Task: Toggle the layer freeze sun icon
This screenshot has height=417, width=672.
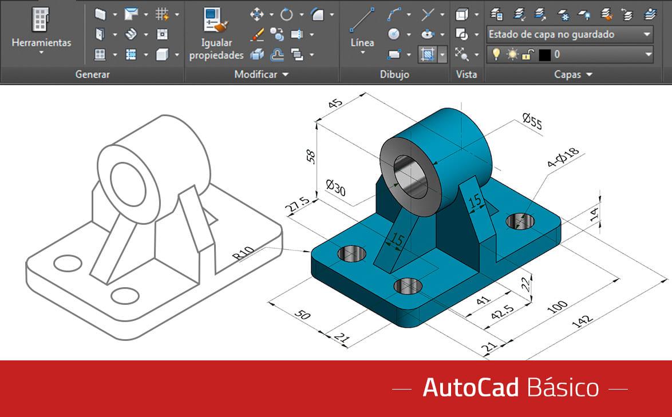Action: (512, 54)
